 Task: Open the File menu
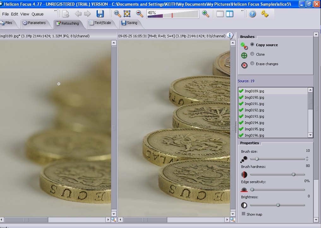(x=5, y=14)
